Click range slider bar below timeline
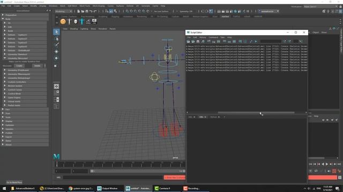The height and width of the screenshot is (192, 343). 138,171
